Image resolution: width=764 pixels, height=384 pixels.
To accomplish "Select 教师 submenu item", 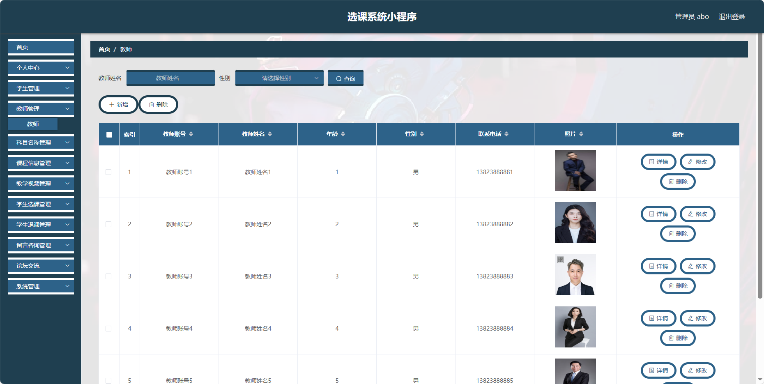I will point(33,124).
